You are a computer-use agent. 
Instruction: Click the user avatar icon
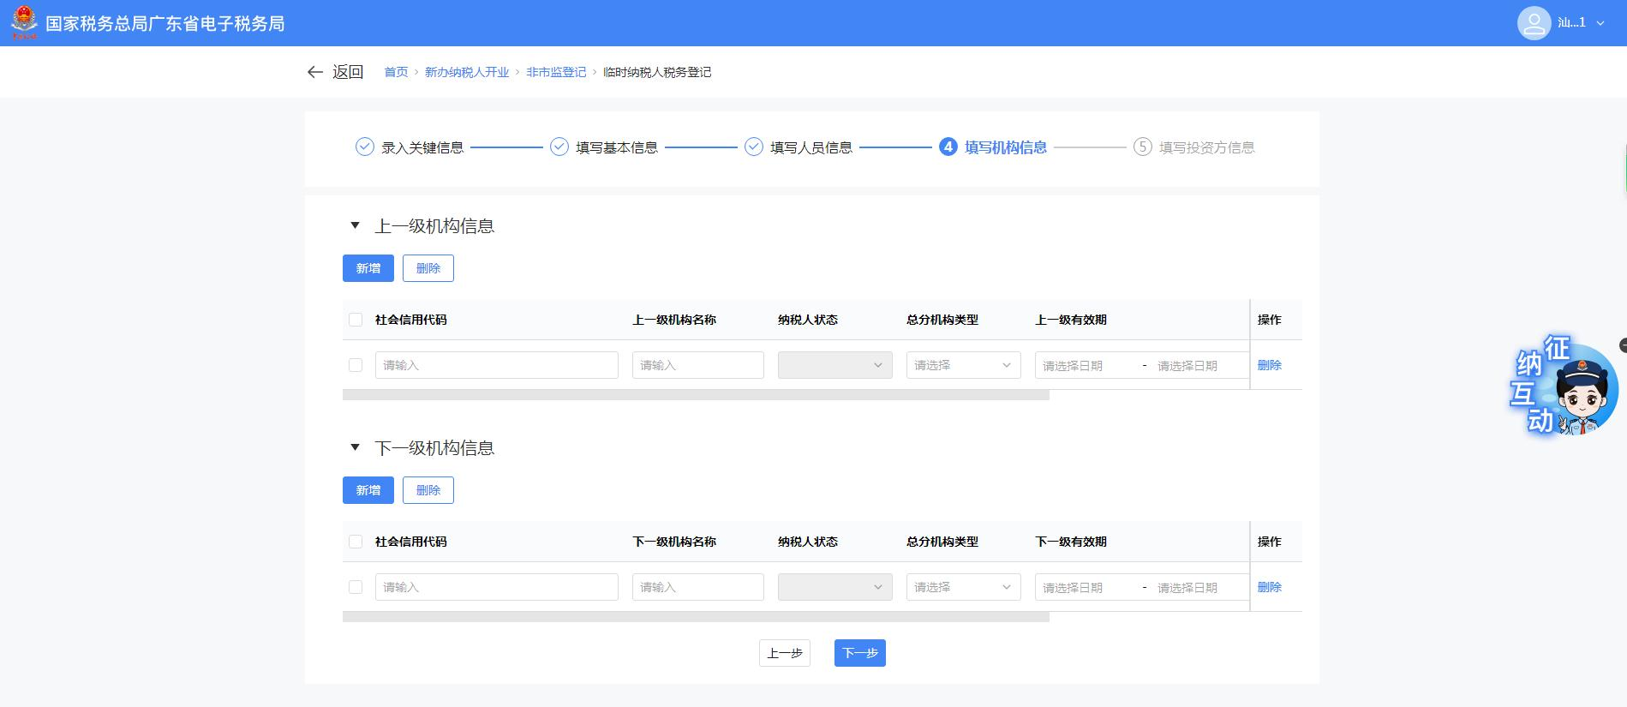[x=1534, y=23]
